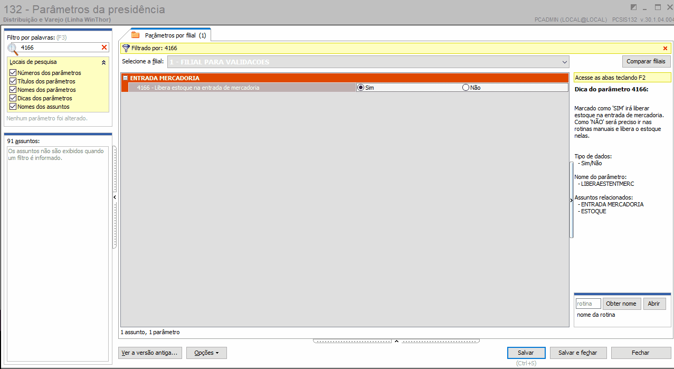Maximize the window
674x369 pixels.
pos(658,7)
